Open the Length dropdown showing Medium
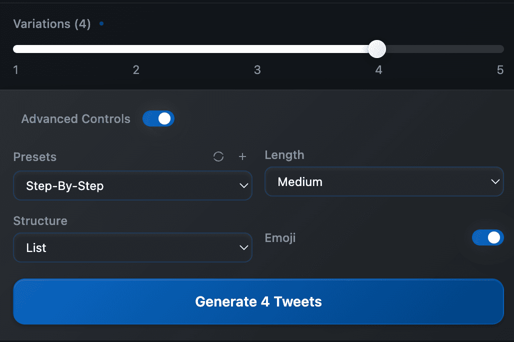Screen dimensions: 514x342 pos(384,181)
